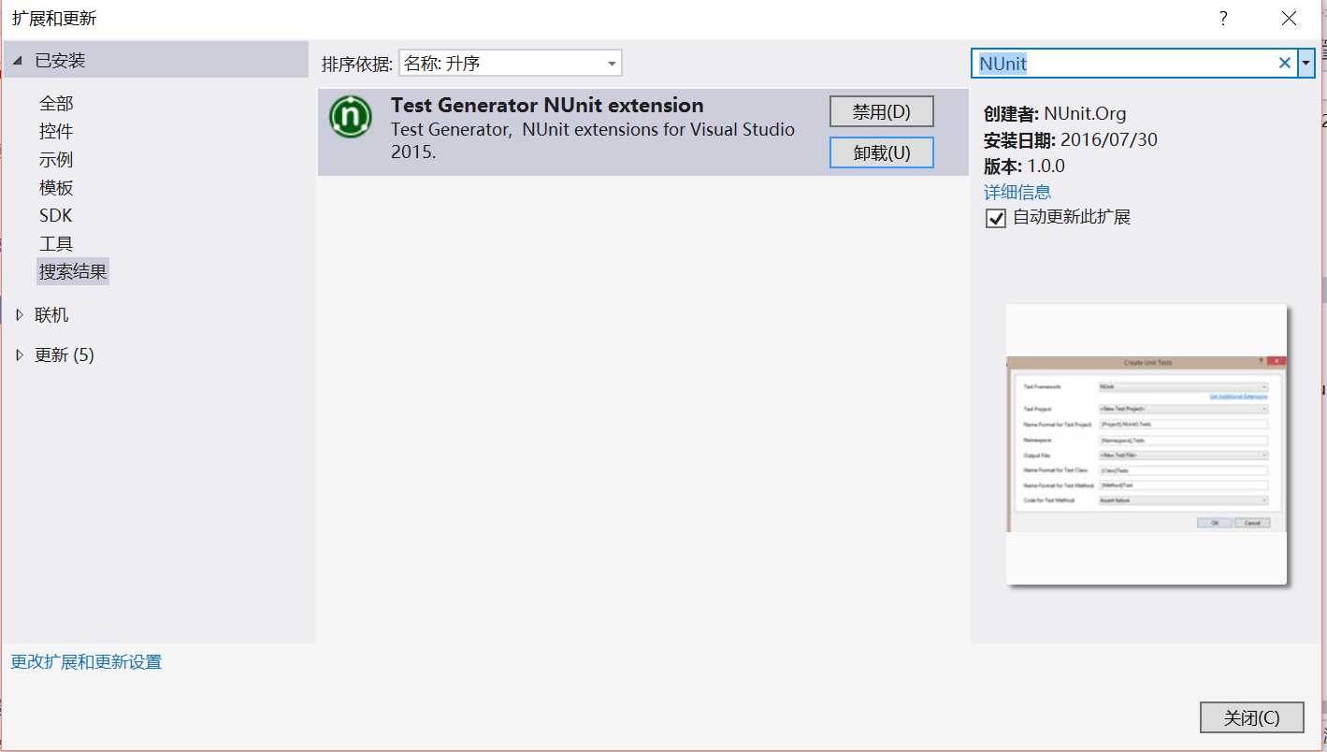Select the 工具 category
This screenshot has height=752, width=1327.
click(56, 244)
